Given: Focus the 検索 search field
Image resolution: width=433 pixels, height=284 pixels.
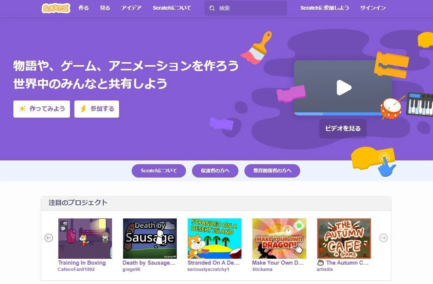Looking at the screenshot, I should [x=246, y=8].
